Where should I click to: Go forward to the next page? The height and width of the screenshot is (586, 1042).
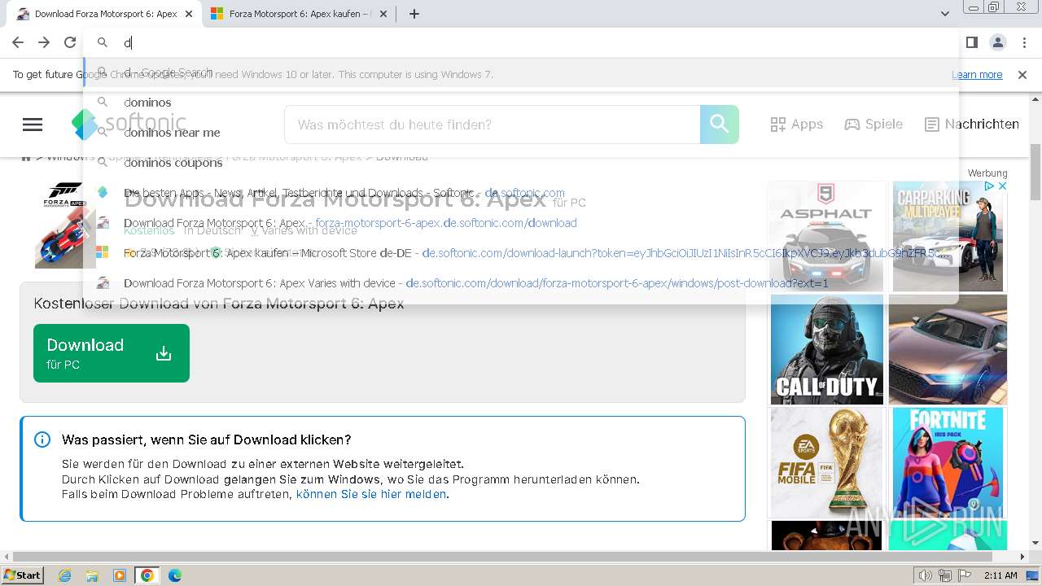(44, 42)
